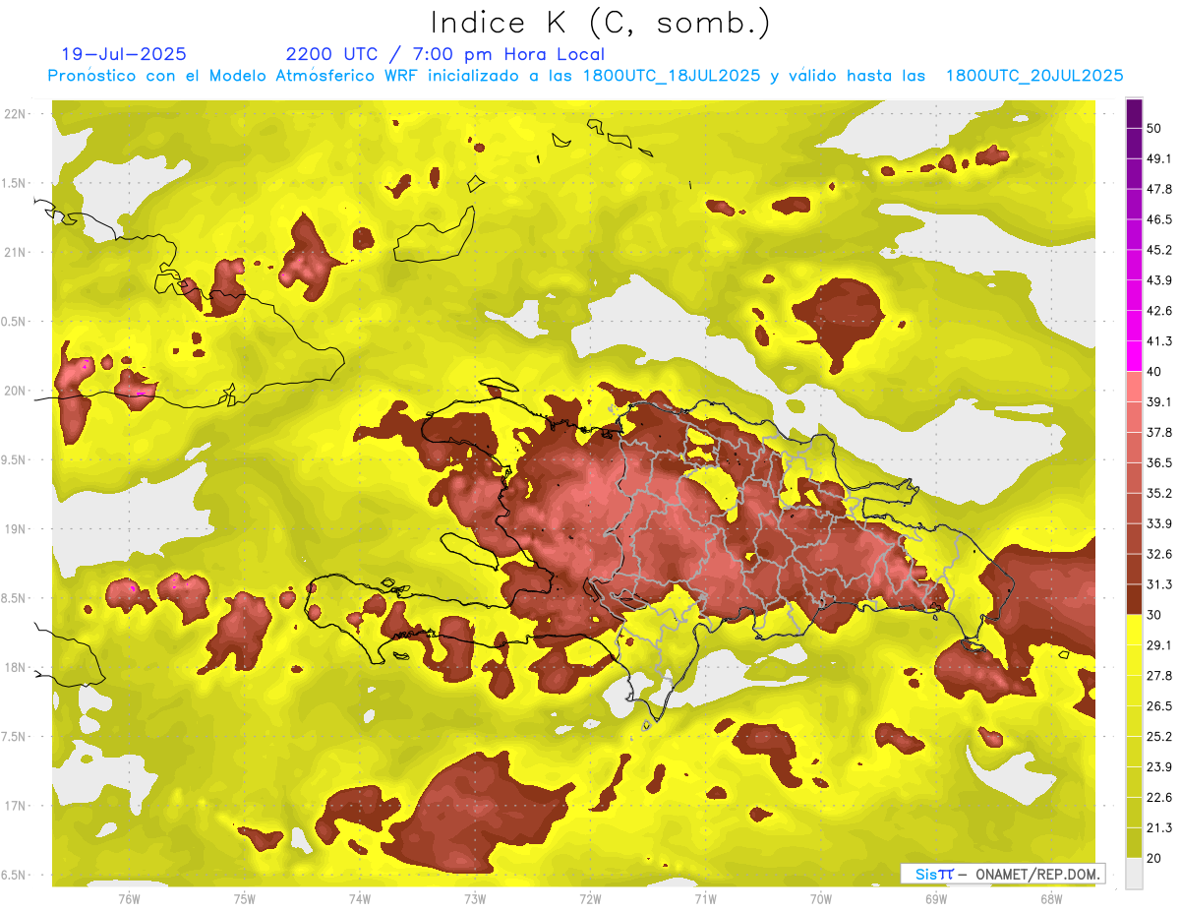Click the gray colorbar segment below the 20 label
The height and width of the screenshot is (912, 1180).
click(x=1134, y=874)
